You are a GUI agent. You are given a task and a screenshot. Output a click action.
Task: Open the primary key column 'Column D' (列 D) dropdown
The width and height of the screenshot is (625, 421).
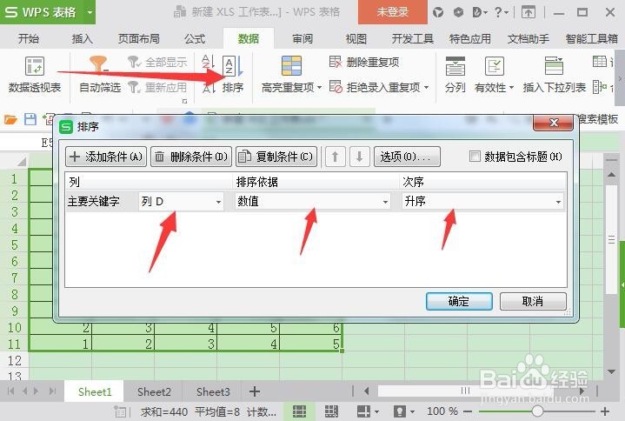(181, 201)
